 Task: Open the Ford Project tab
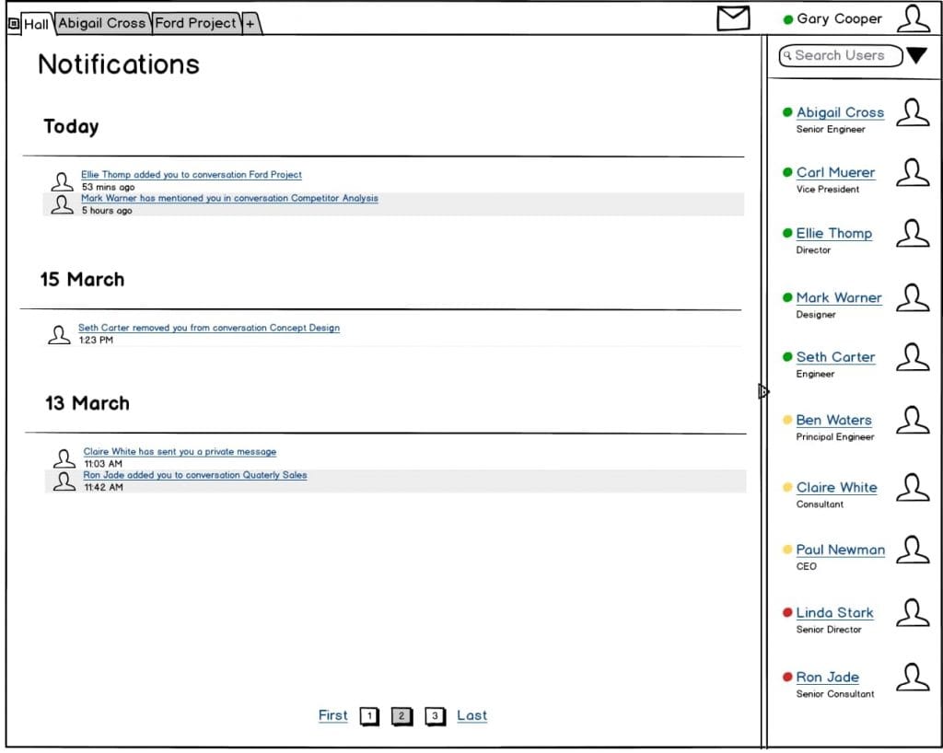[x=195, y=23]
